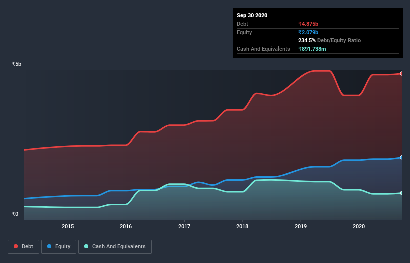Click the 2016 x-axis label
The width and height of the screenshot is (410, 263).
pos(126,226)
